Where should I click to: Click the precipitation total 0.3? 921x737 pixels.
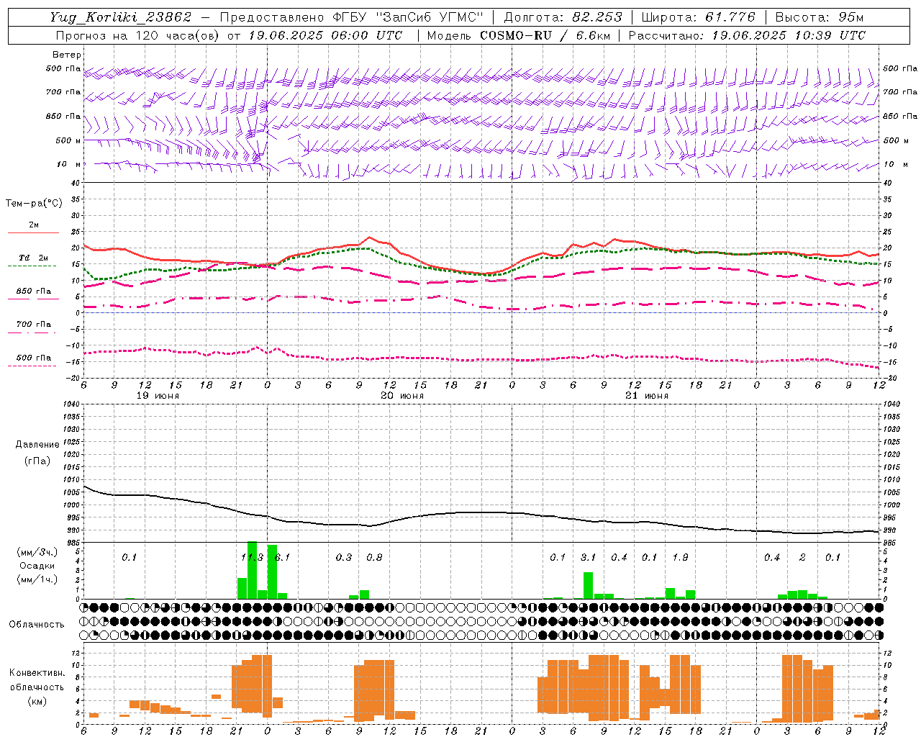point(344,557)
